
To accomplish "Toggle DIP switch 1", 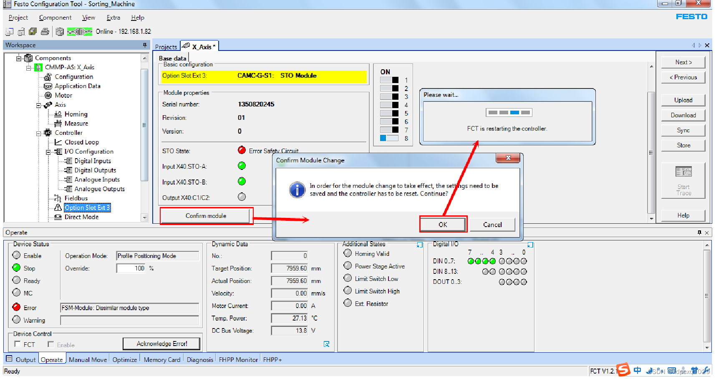I will pyautogui.click(x=389, y=80).
